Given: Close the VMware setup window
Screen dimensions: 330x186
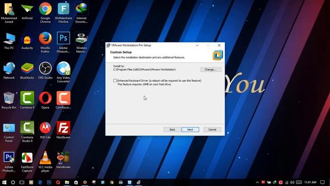Looking at the screenshot, I should point(219,45).
